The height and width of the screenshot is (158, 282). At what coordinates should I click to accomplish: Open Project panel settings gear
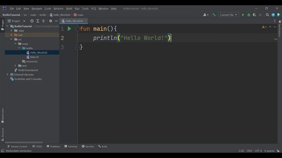tap(51, 21)
